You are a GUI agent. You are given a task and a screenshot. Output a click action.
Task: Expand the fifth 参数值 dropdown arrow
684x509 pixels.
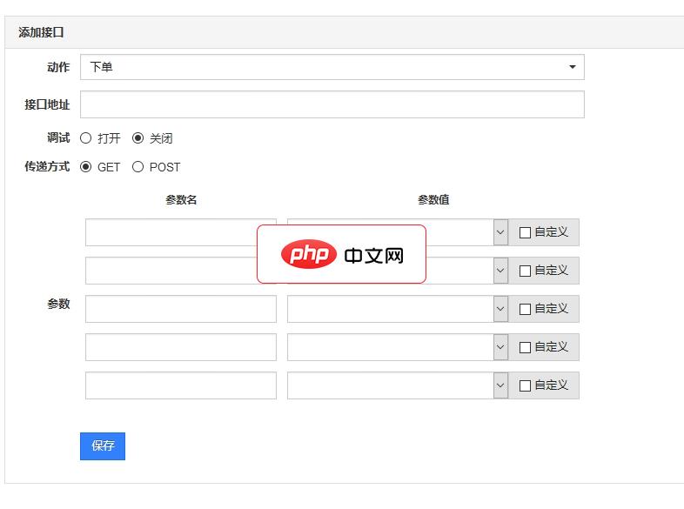click(x=500, y=385)
